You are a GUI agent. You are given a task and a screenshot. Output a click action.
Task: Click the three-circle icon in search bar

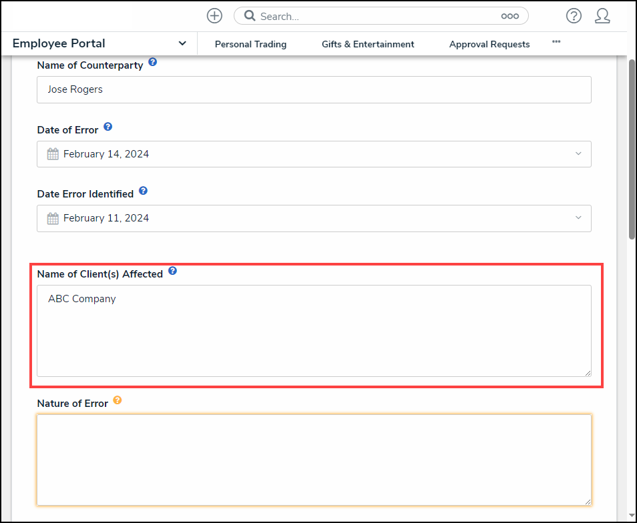(x=510, y=16)
